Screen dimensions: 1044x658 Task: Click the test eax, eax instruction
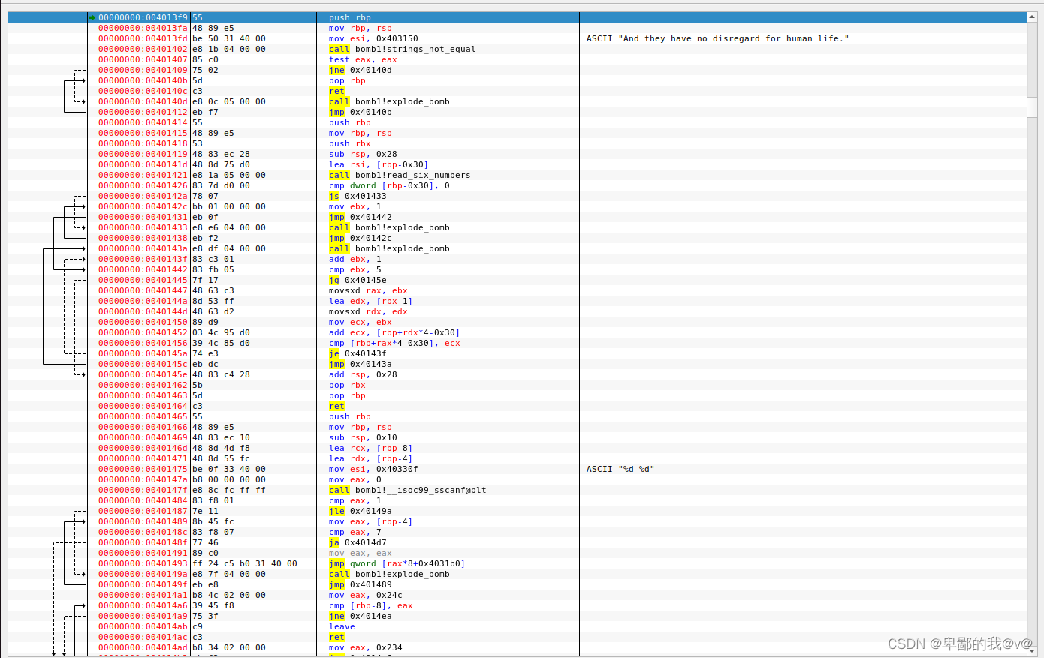(x=363, y=59)
